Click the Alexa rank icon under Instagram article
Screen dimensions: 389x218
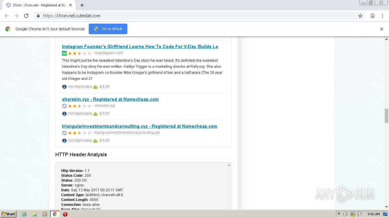(64, 87)
